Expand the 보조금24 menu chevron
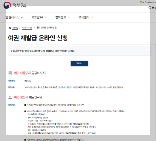Screen dimensions: 156x141 pyautogui.click(x=46, y=17)
